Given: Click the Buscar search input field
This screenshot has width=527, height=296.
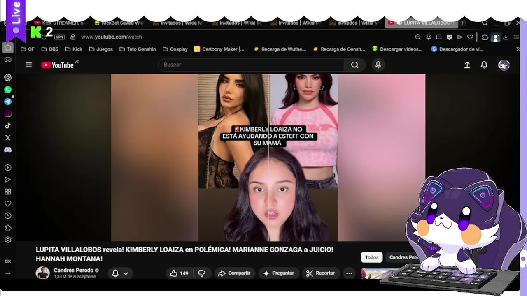Looking at the screenshot, I should (251, 65).
